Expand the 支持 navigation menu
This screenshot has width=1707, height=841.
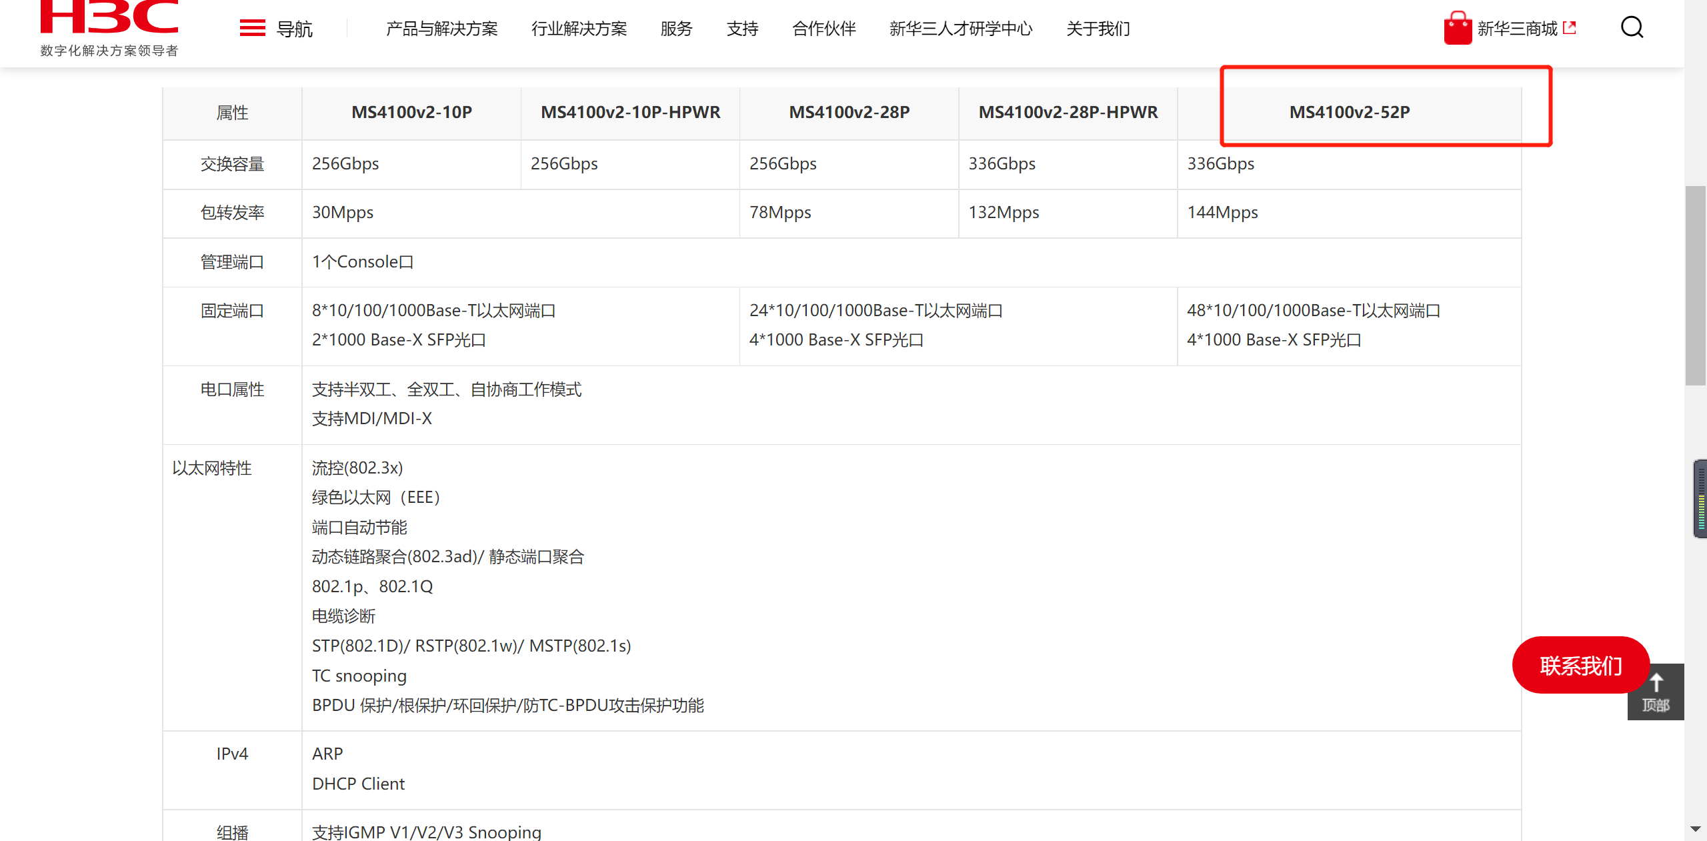pyautogui.click(x=742, y=29)
